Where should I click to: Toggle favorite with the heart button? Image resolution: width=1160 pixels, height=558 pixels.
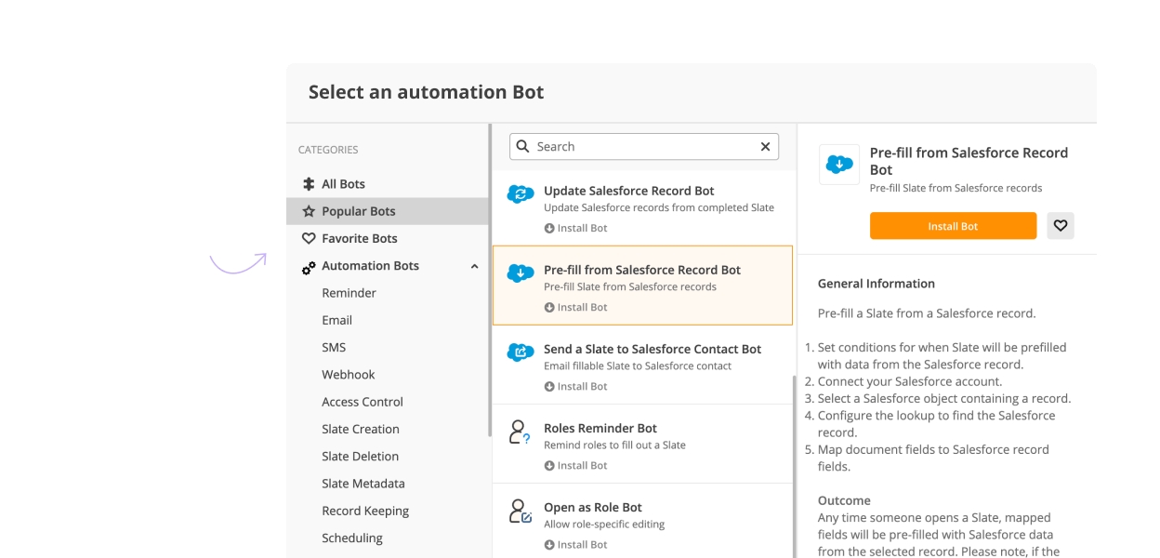point(1061,226)
